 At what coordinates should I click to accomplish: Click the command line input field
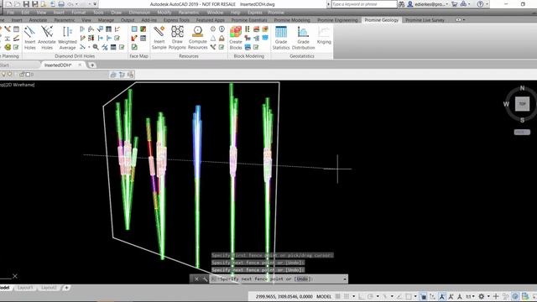tap(279, 279)
